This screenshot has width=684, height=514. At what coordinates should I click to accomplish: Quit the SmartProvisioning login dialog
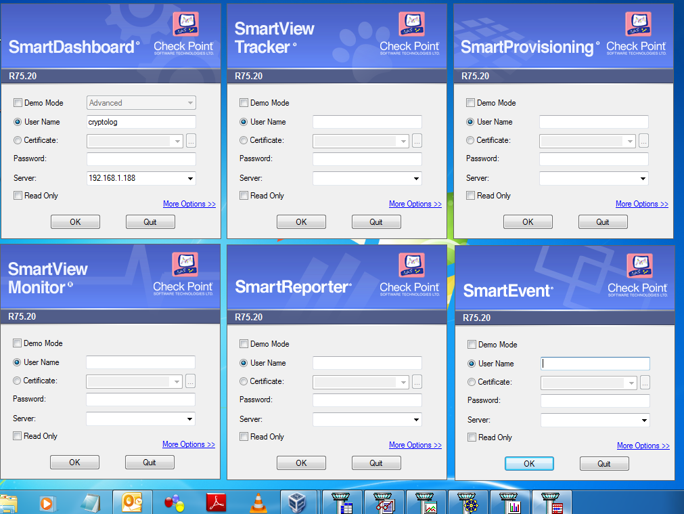point(603,222)
